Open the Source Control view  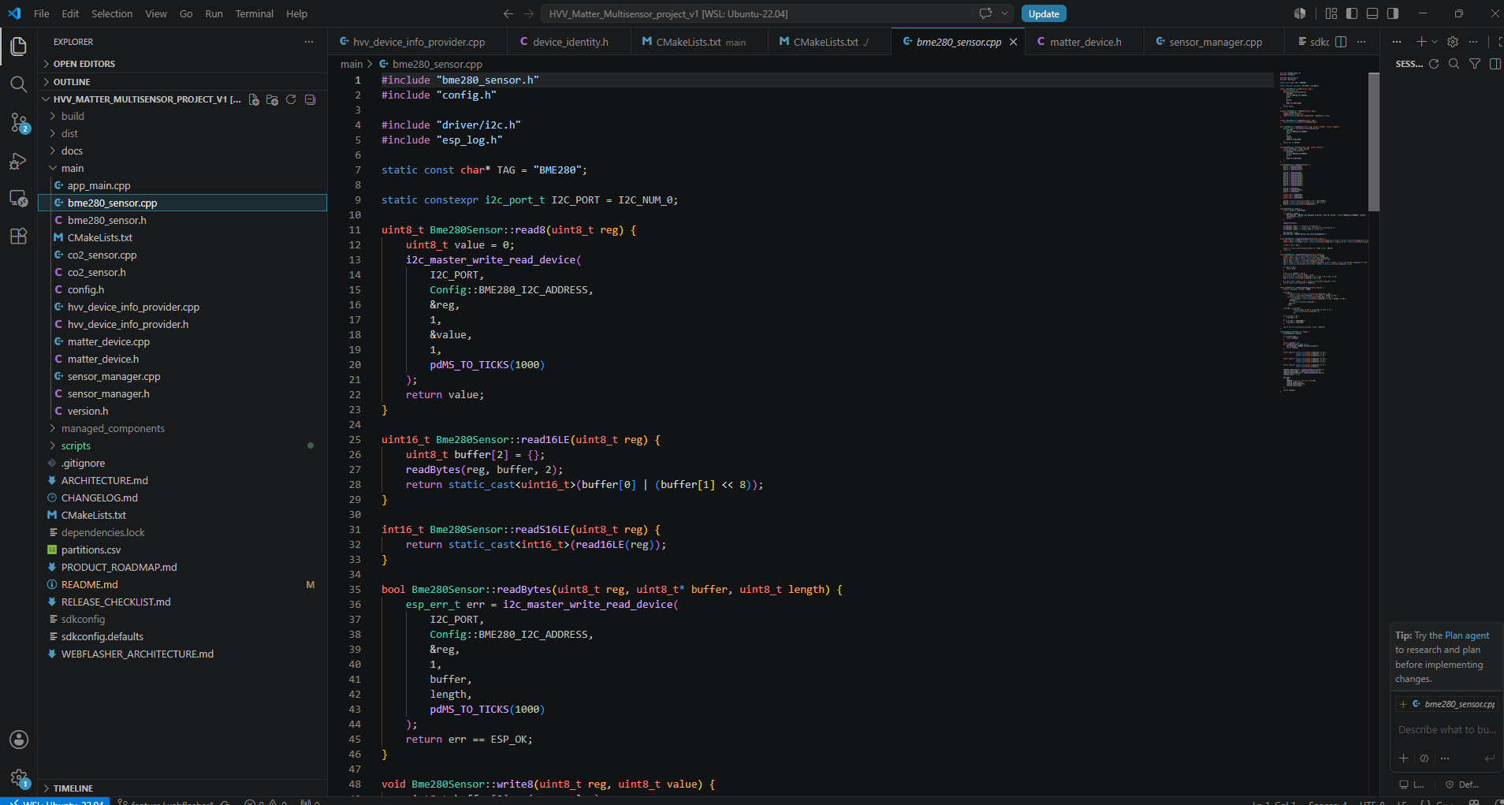18,122
